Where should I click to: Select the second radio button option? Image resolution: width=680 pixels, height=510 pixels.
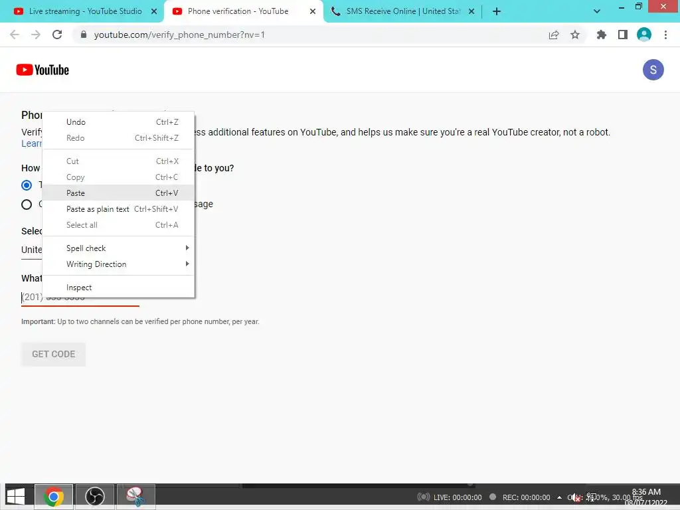27,205
